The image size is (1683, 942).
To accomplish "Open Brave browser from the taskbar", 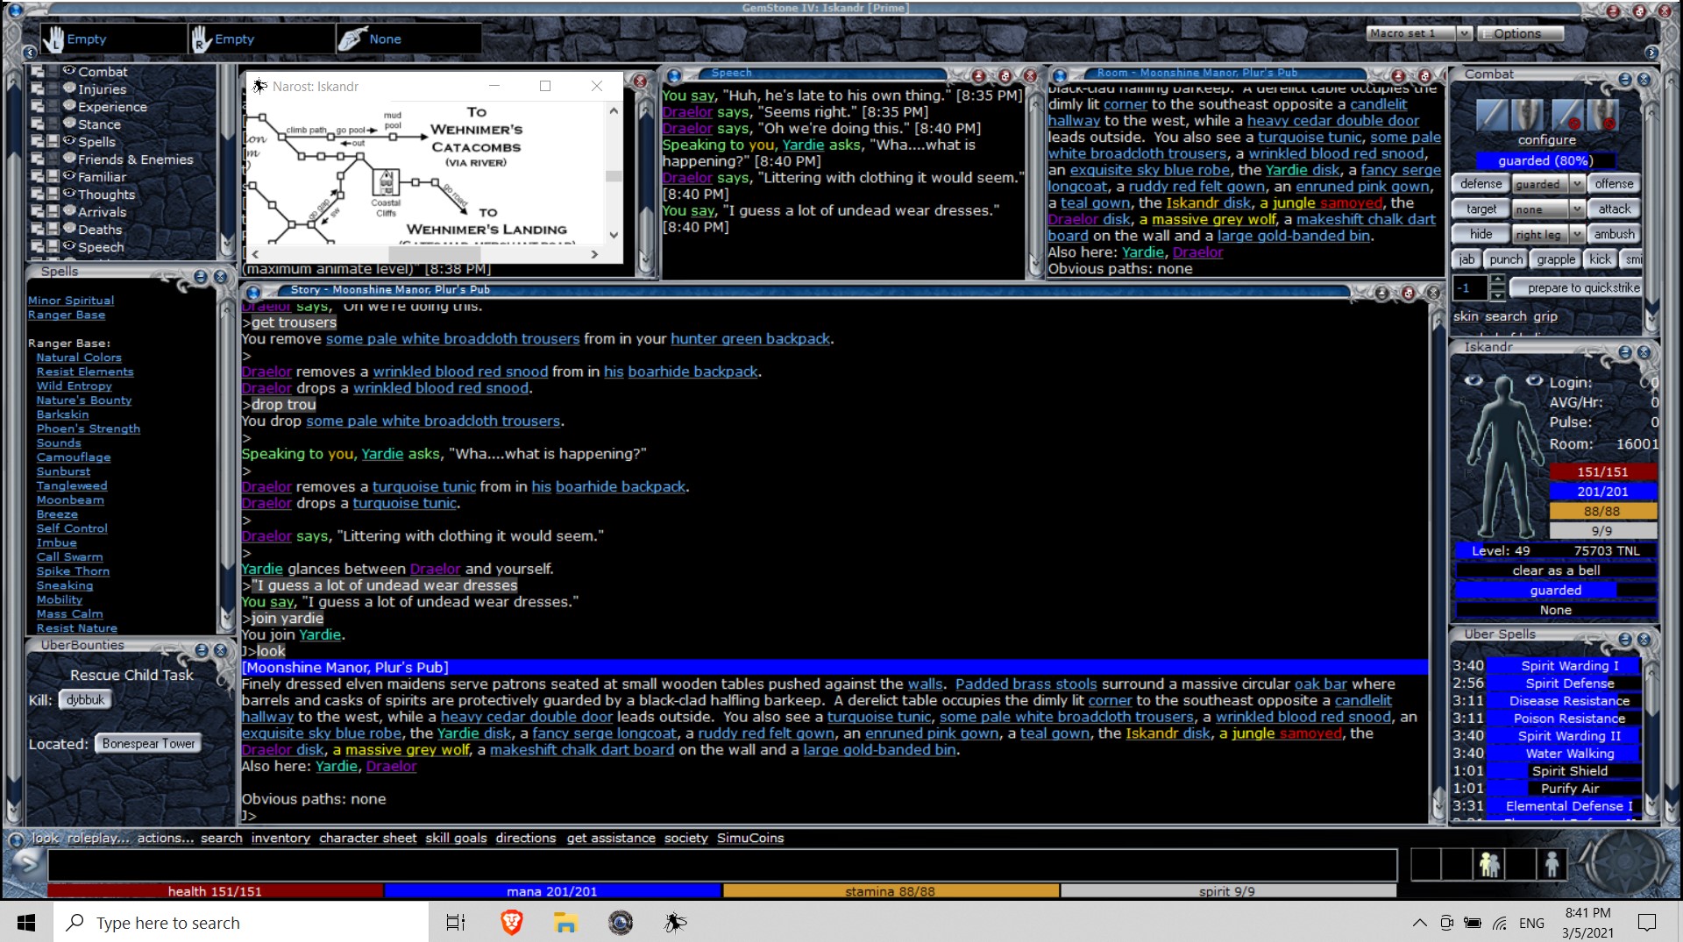I will click(511, 922).
